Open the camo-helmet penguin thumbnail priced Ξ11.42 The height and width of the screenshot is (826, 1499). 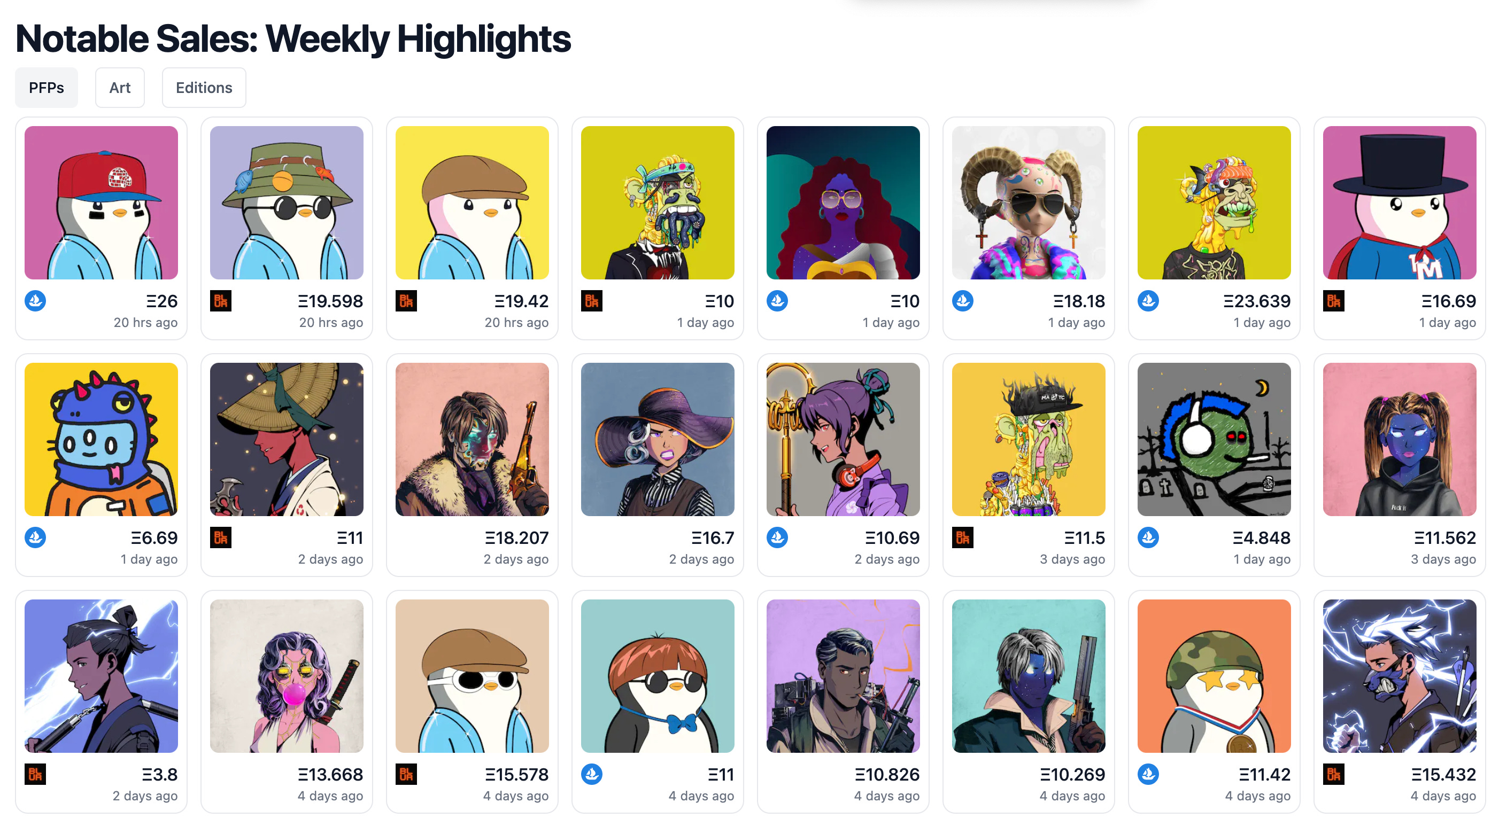pyautogui.click(x=1215, y=676)
